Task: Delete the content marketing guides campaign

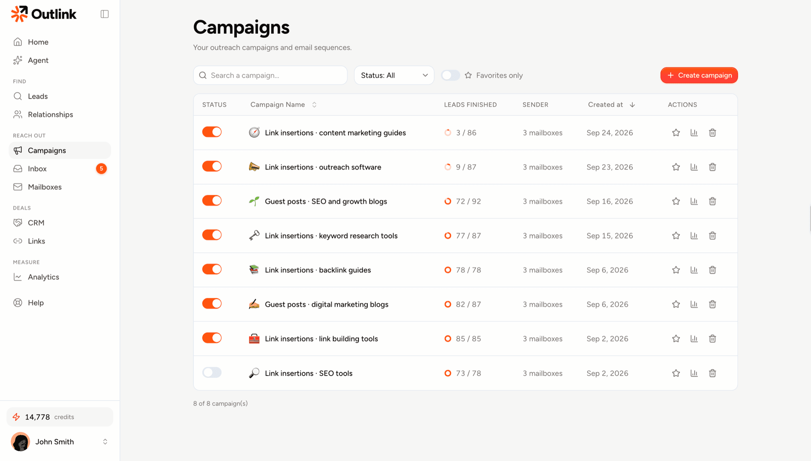Action: 712,133
